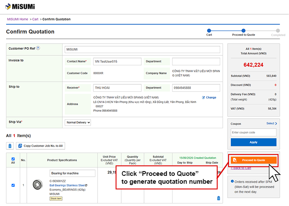289x206 pixels.
Task: Click the Stock item badge
Action: 56,199
